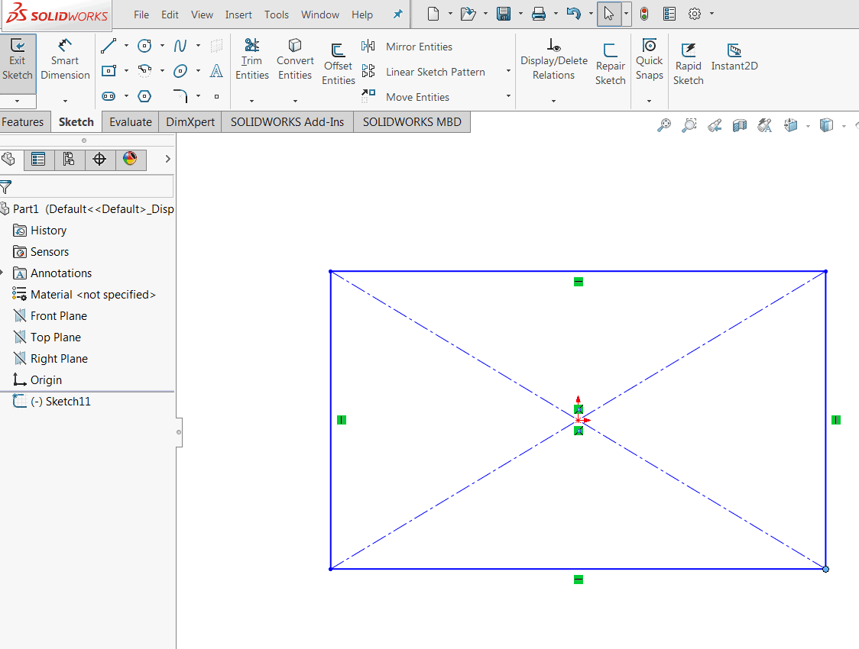Open the FeatureManager Design Tree tab

(8, 160)
